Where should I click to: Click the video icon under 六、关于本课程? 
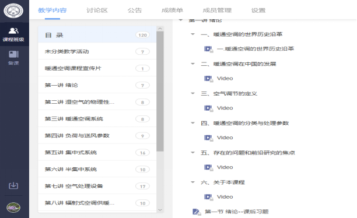click(208, 197)
